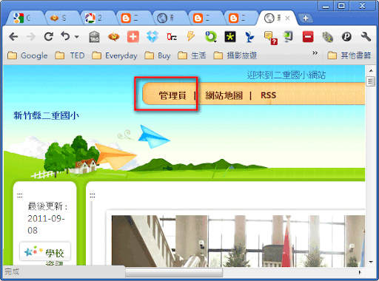The image size is (379, 281).
Task: Open the Buy bookmarks folder
Action: [x=158, y=55]
